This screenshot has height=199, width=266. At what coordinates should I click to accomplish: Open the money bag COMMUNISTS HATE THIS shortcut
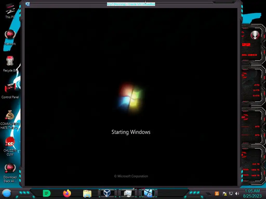(10, 119)
